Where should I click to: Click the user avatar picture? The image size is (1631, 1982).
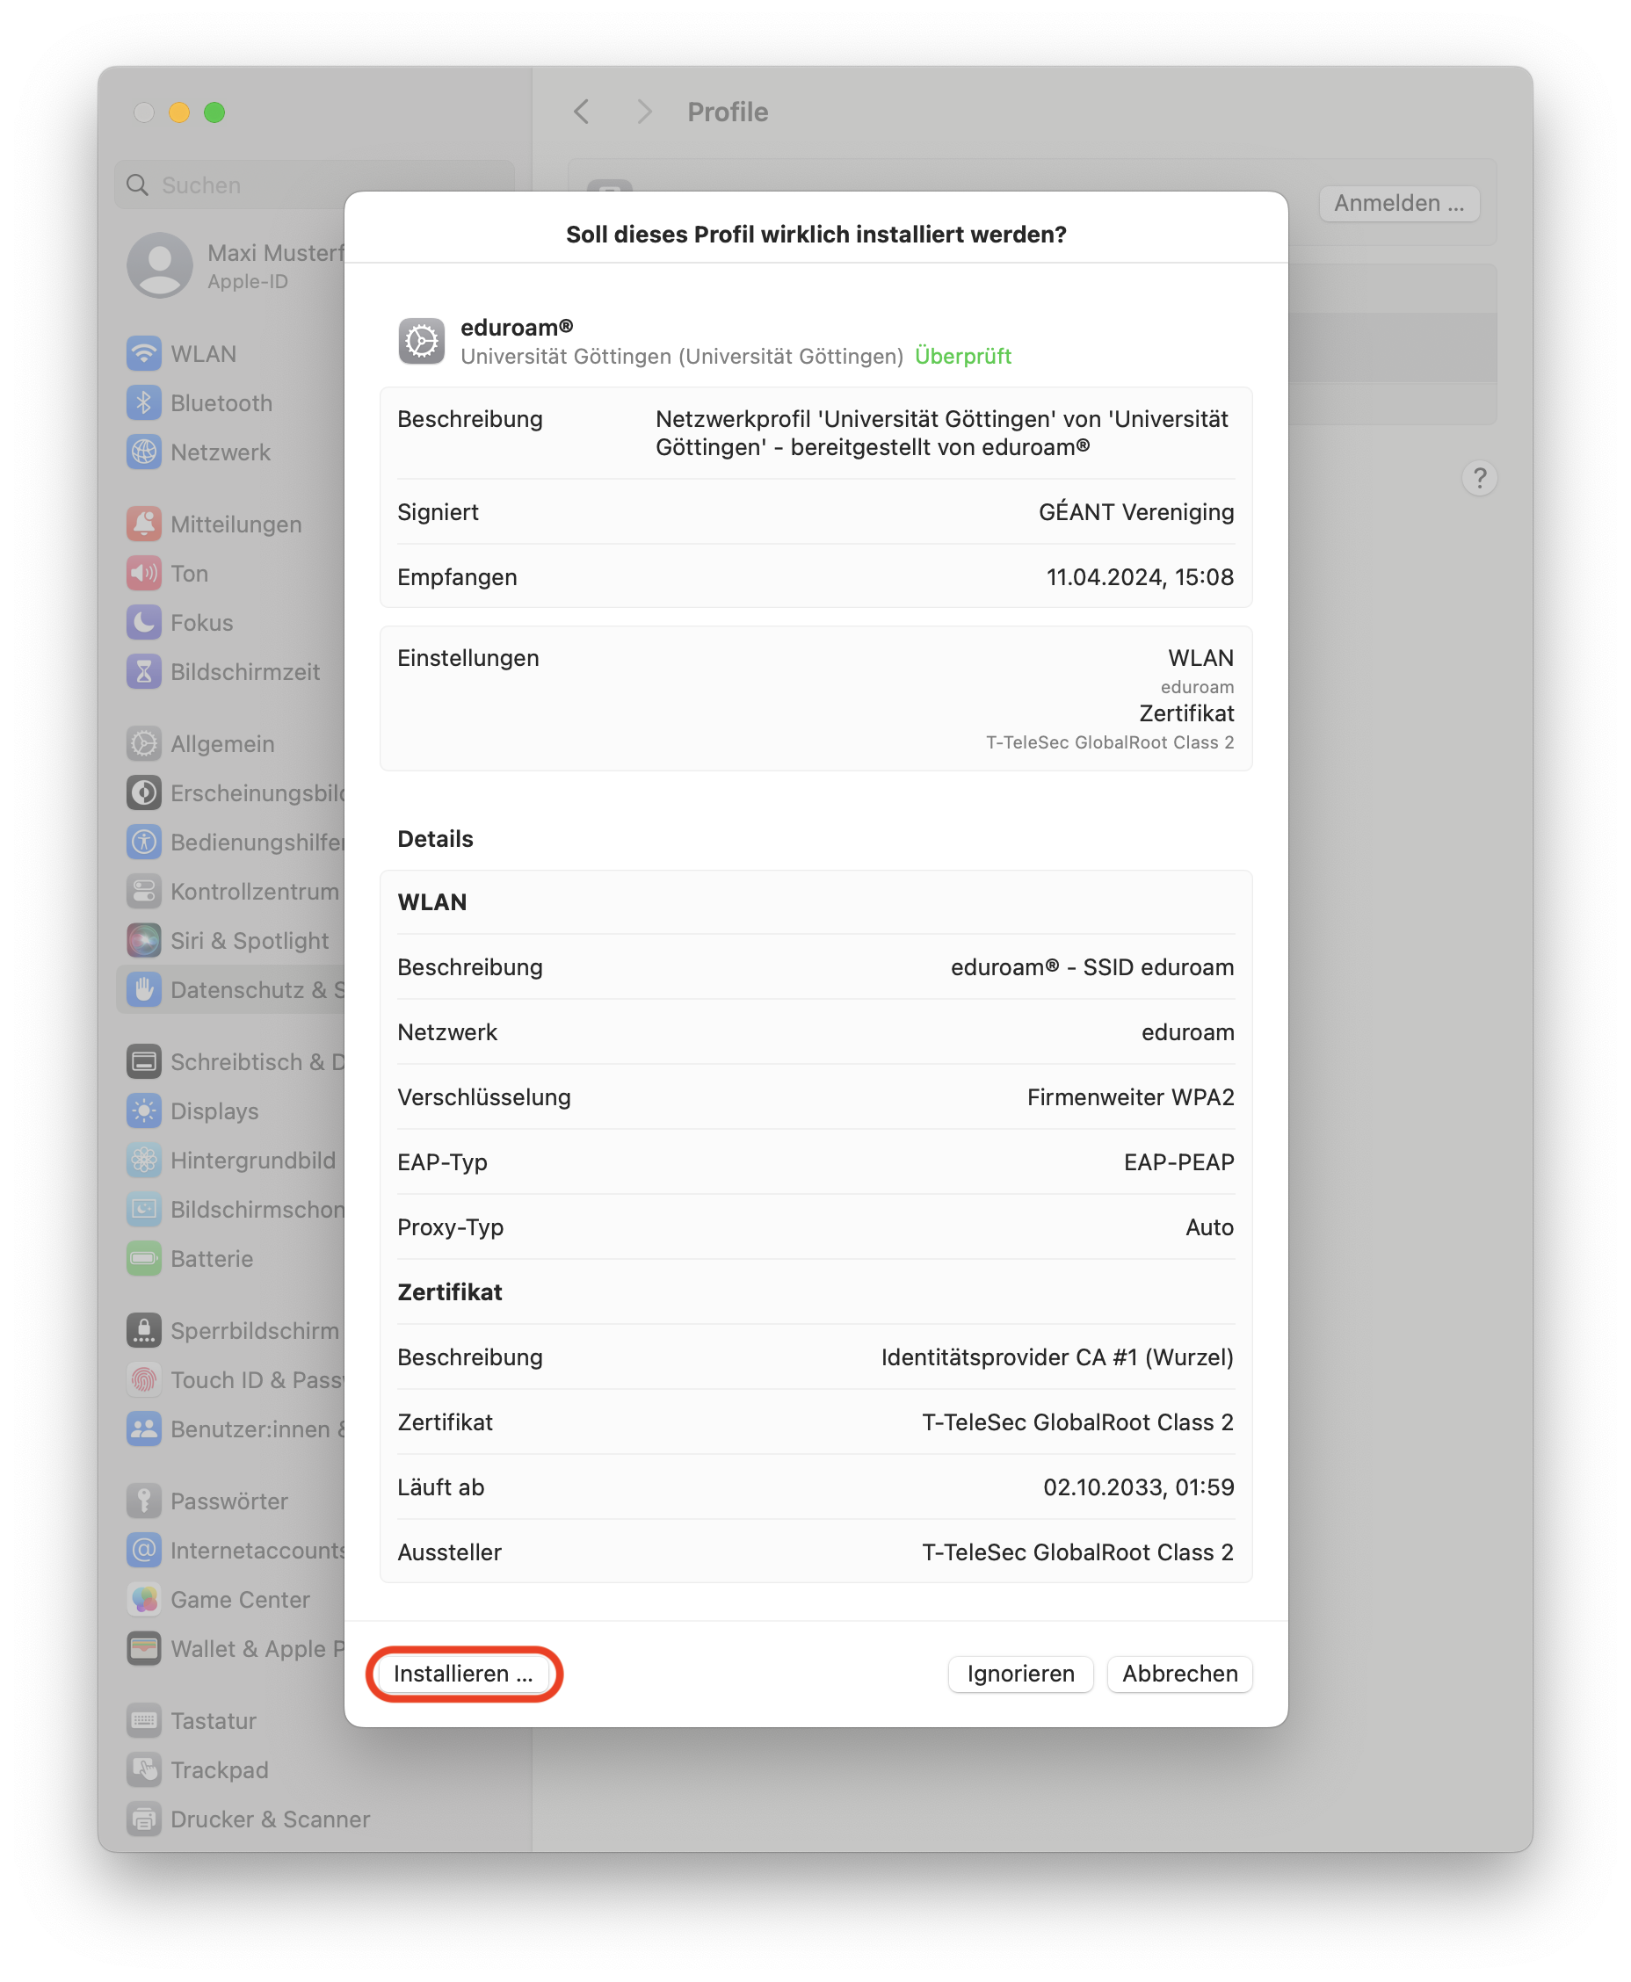[x=160, y=266]
